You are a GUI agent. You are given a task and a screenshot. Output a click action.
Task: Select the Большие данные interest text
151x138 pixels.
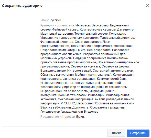53,71
